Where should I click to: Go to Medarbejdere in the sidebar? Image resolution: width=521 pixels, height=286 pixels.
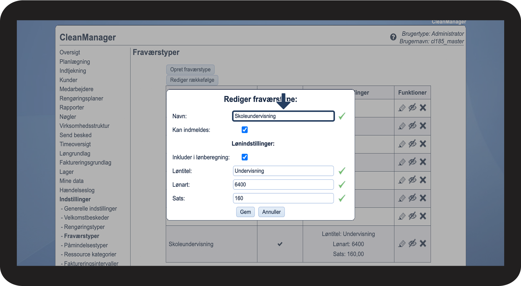click(x=76, y=89)
